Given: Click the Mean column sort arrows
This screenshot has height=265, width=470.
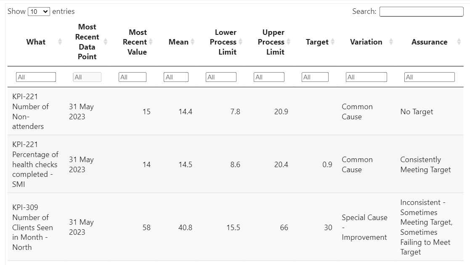Looking at the screenshot, I should (193, 42).
